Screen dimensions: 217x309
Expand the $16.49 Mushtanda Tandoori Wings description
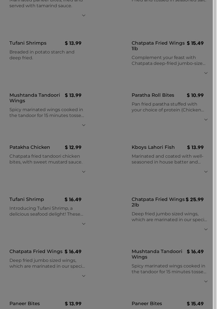(x=206, y=282)
